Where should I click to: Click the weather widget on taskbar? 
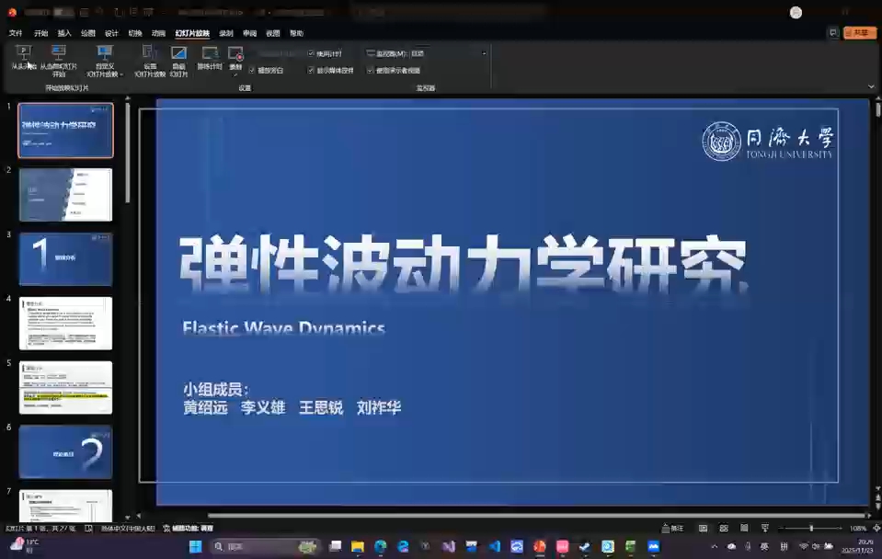[x=25, y=545]
